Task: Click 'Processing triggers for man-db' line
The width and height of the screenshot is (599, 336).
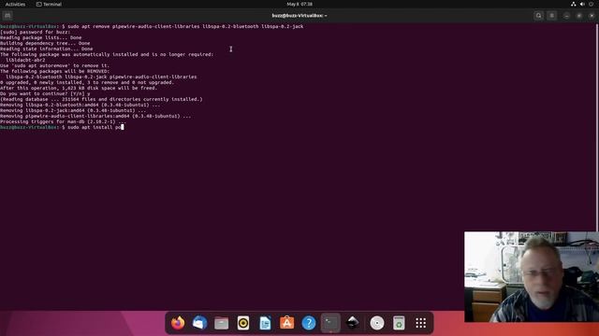Action: 63,121
